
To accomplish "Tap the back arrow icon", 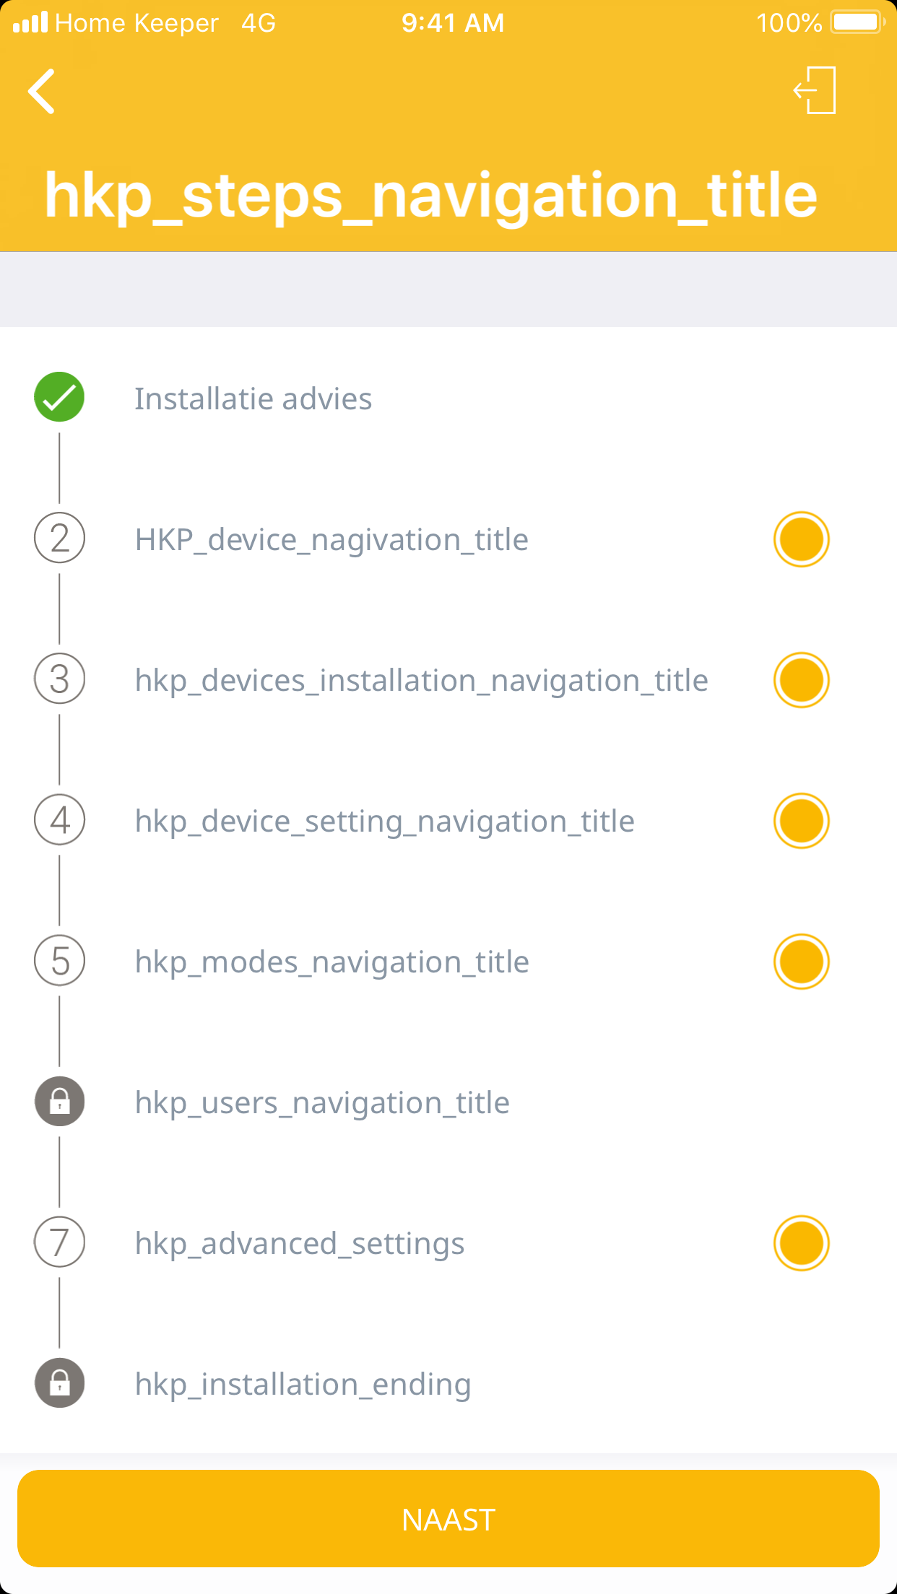I will (x=42, y=92).
